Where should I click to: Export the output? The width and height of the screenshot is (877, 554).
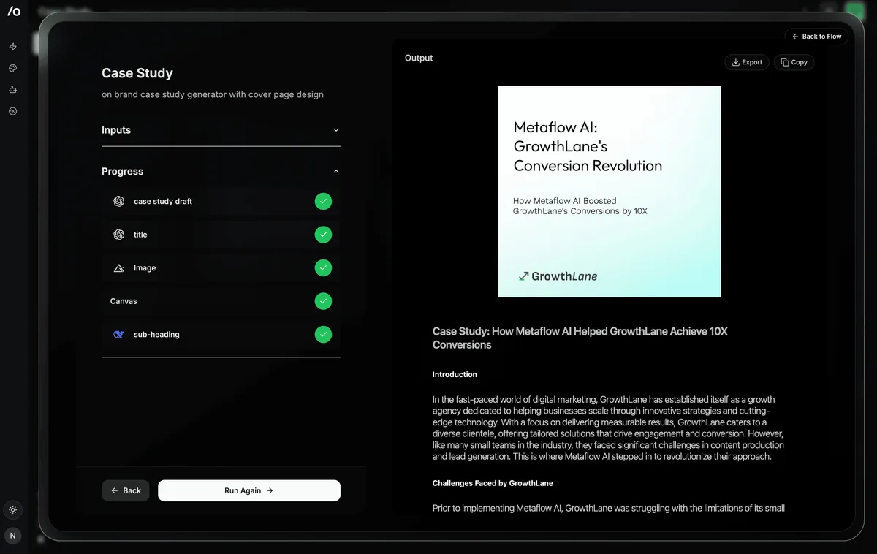tap(747, 62)
